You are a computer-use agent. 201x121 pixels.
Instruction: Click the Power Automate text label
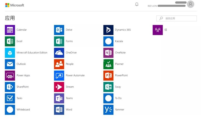[x=75, y=75]
